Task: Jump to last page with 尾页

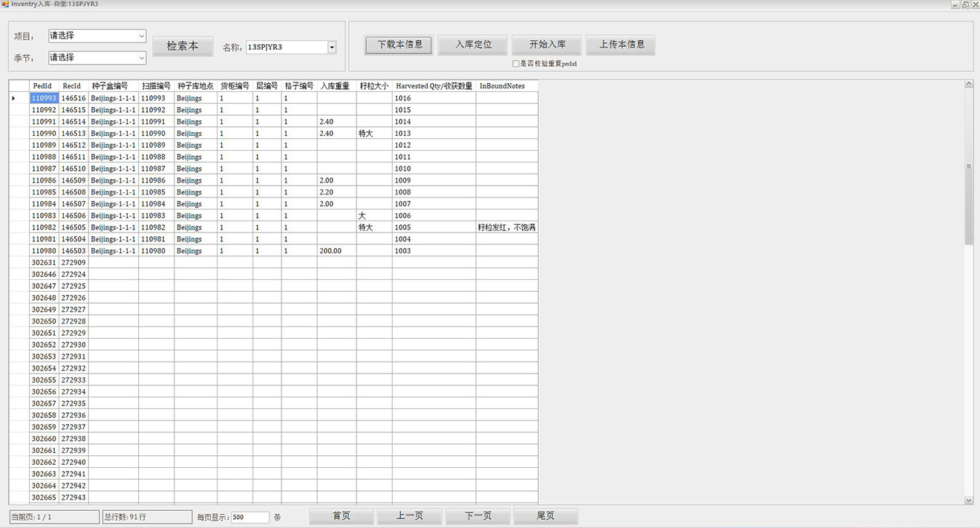Action: [546, 515]
